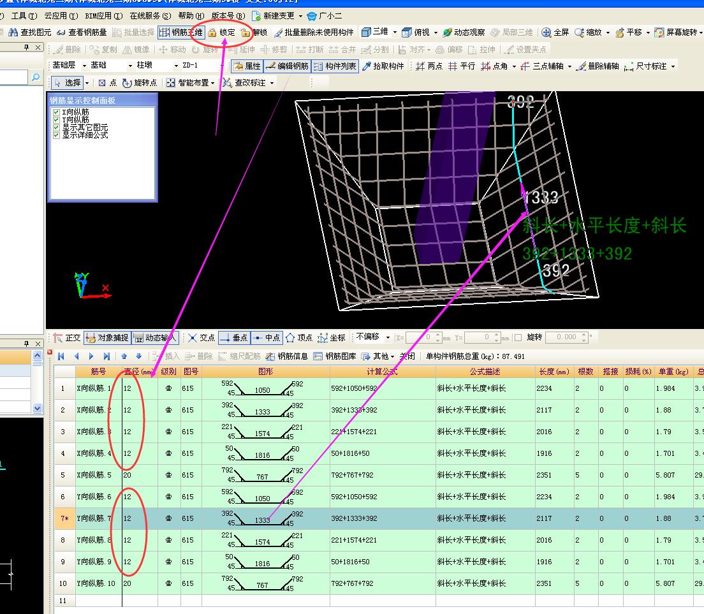Click the 查改标注 edit annotation tool
This screenshot has width=704, height=614.
pos(244,83)
